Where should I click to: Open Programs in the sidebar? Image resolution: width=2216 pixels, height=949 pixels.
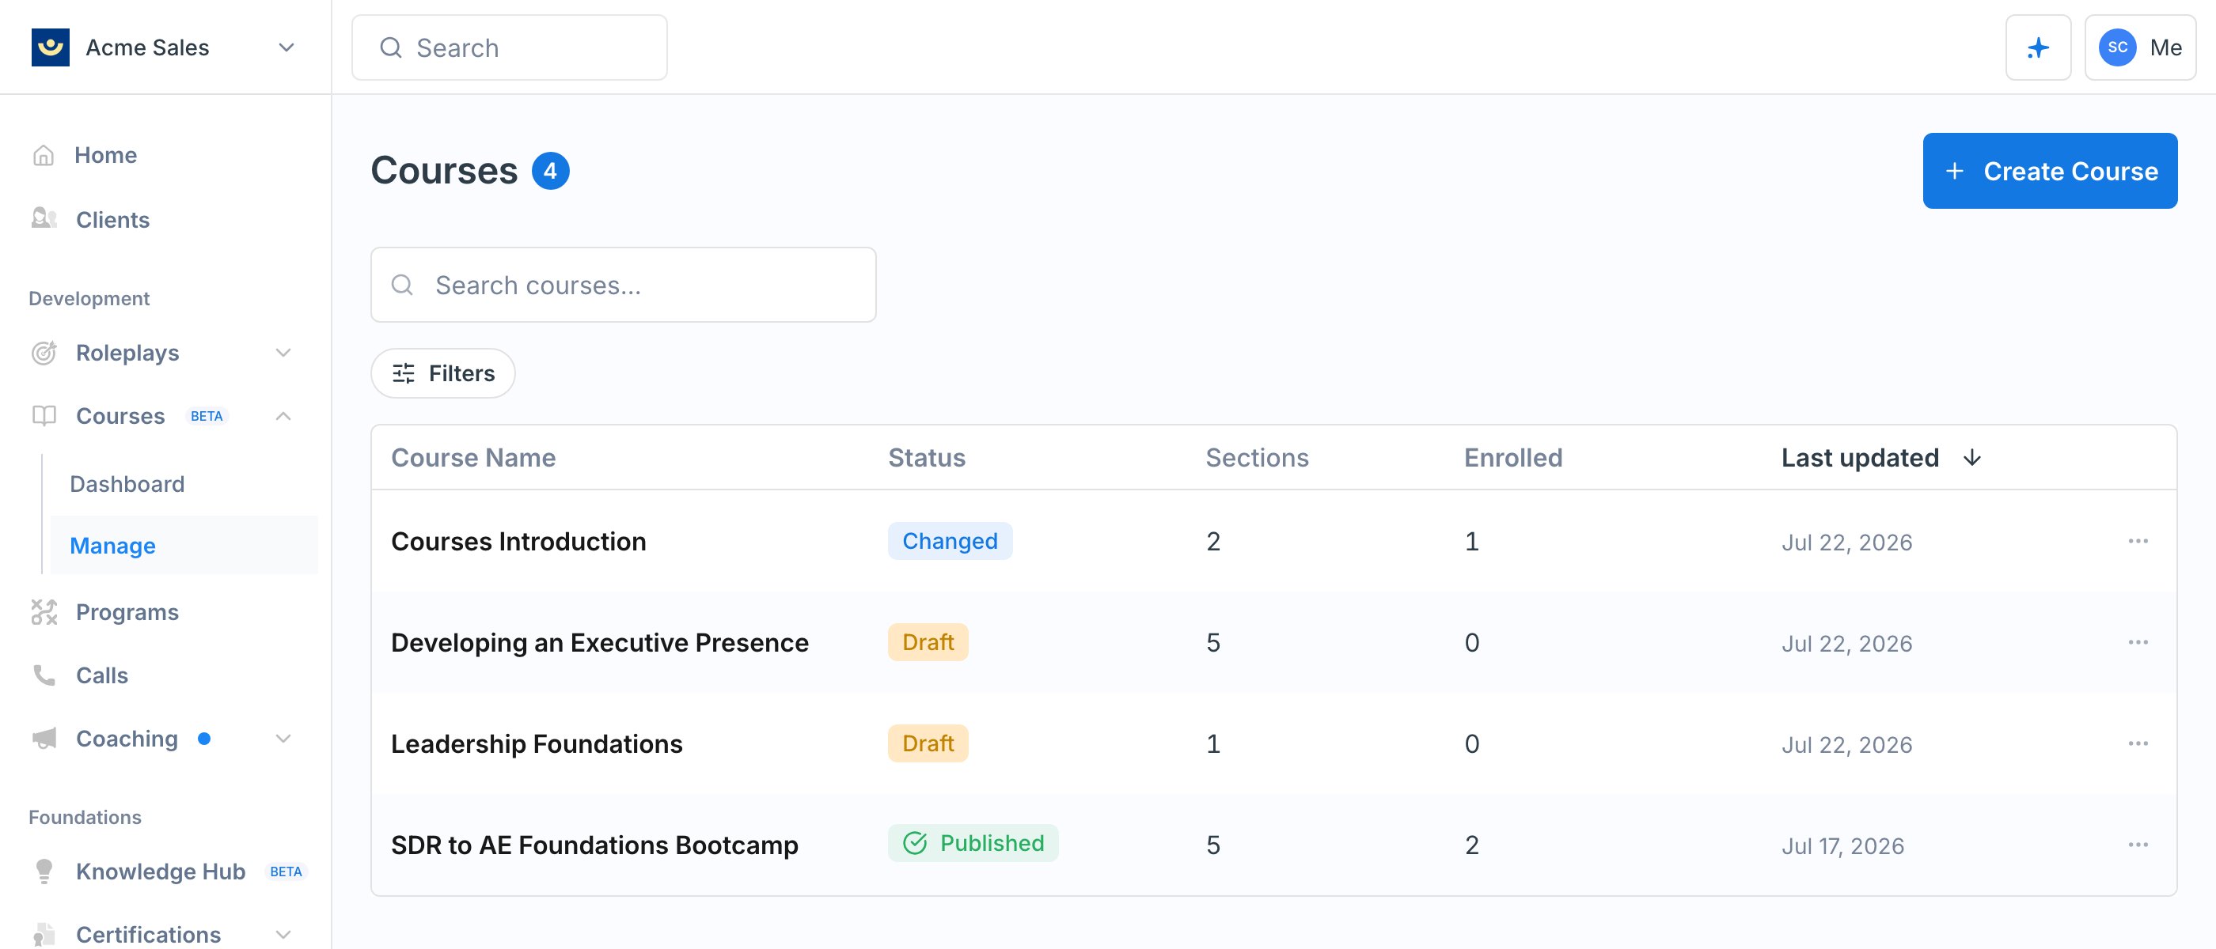tap(127, 612)
